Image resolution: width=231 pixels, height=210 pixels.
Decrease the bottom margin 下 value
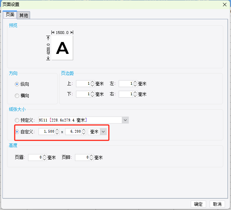pyautogui.click(x=92, y=96)
